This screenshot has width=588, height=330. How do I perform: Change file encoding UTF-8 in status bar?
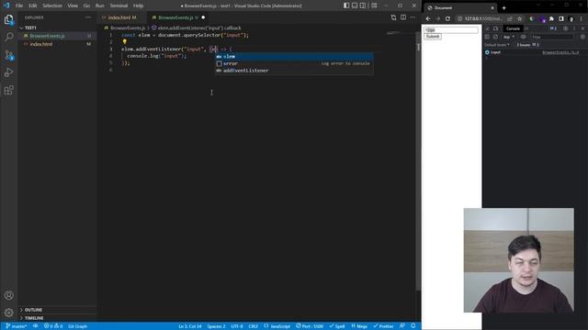pos(237,326)
